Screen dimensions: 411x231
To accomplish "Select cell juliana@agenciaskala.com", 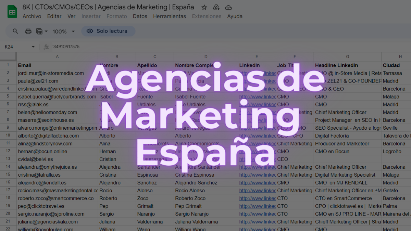I will (57, 222).
